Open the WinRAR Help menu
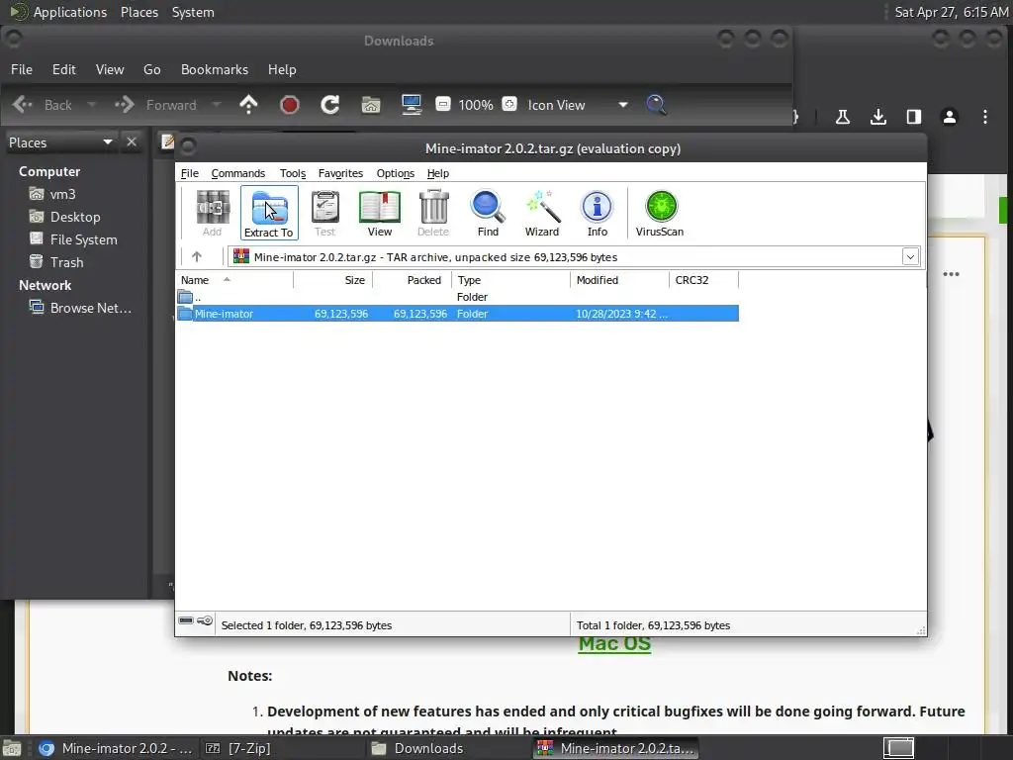This screenshot has width=1013, height=760. [x=438, y=173]
